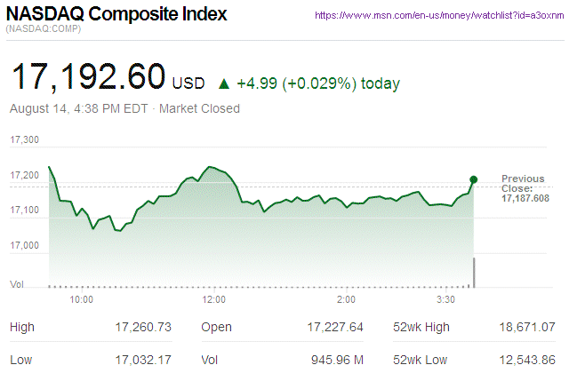Click the Market Closed status label
Viewport: 569px width, 373px height.
[x=199, y=109]
